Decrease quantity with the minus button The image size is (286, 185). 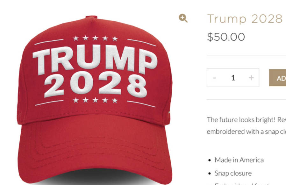point(215,78)
